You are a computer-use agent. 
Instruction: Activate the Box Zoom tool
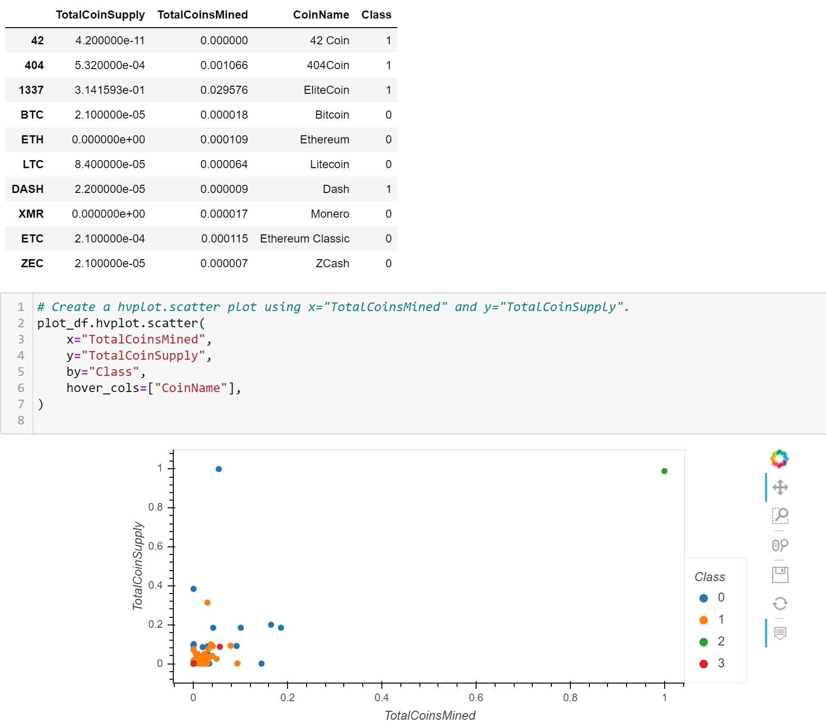coord(780,516)
